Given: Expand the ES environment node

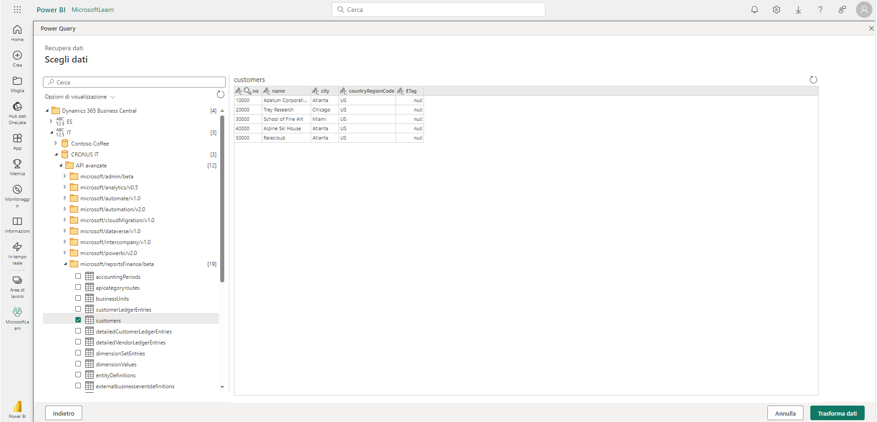Looking at the screenshot, I should pyautogui.click(x=51, y=121).
